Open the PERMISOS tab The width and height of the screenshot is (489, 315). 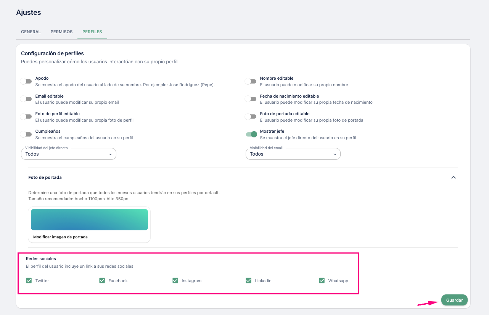61,32
